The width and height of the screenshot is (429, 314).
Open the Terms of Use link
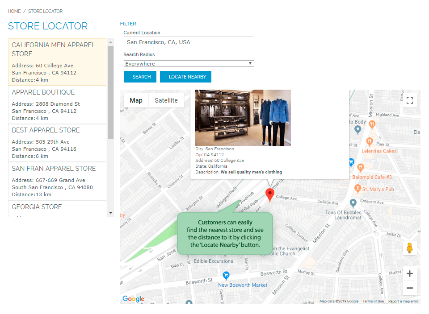coord(373,301)
